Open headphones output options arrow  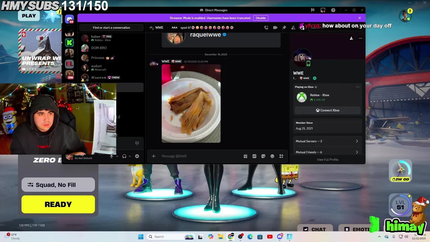tap(130, 156)
